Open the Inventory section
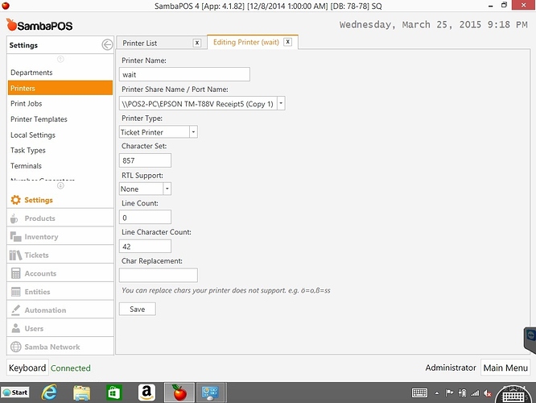 (x=60, y=237)
